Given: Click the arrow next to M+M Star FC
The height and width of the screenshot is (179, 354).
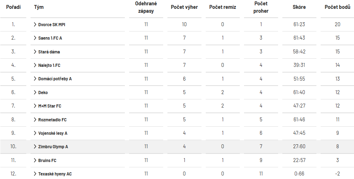Looking at the screenshot, I should click(35, 106).
